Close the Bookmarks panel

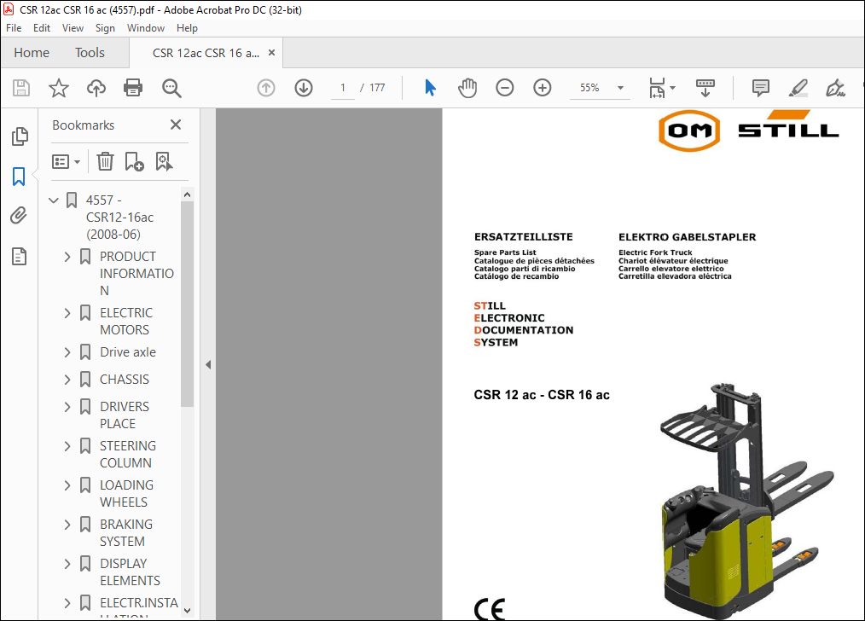pos(176,125)
